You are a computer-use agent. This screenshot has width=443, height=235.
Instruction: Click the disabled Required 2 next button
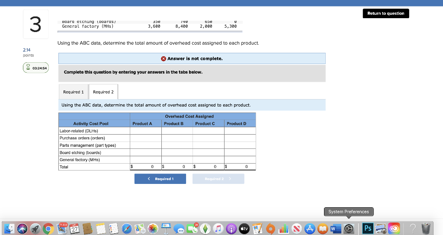pyautogui.click(x=218, y=179)
